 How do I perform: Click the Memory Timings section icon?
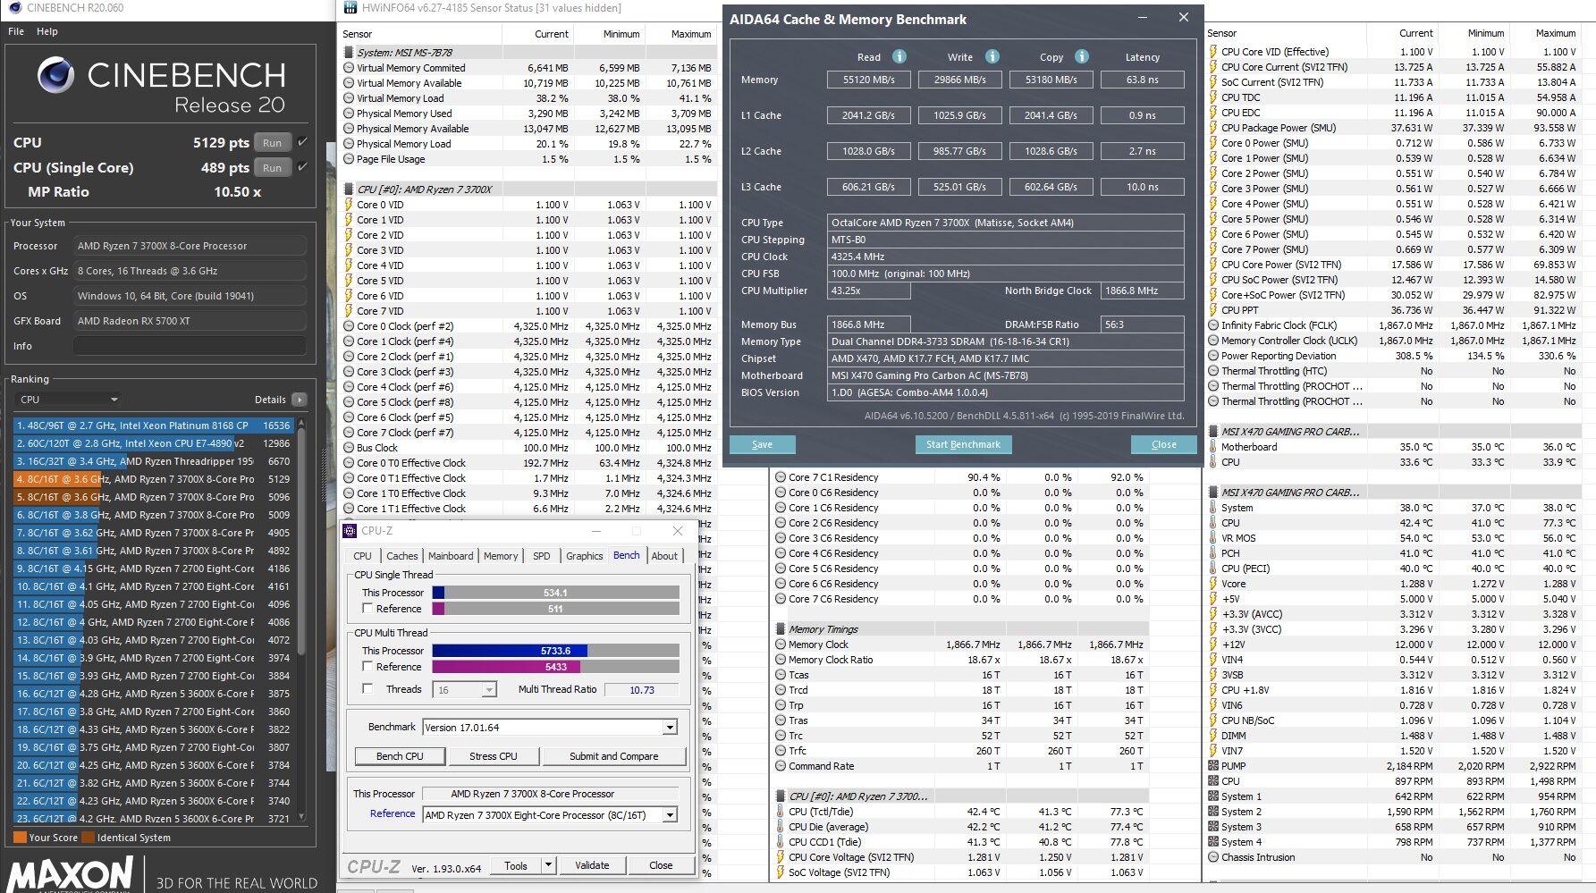coord(781,628)
